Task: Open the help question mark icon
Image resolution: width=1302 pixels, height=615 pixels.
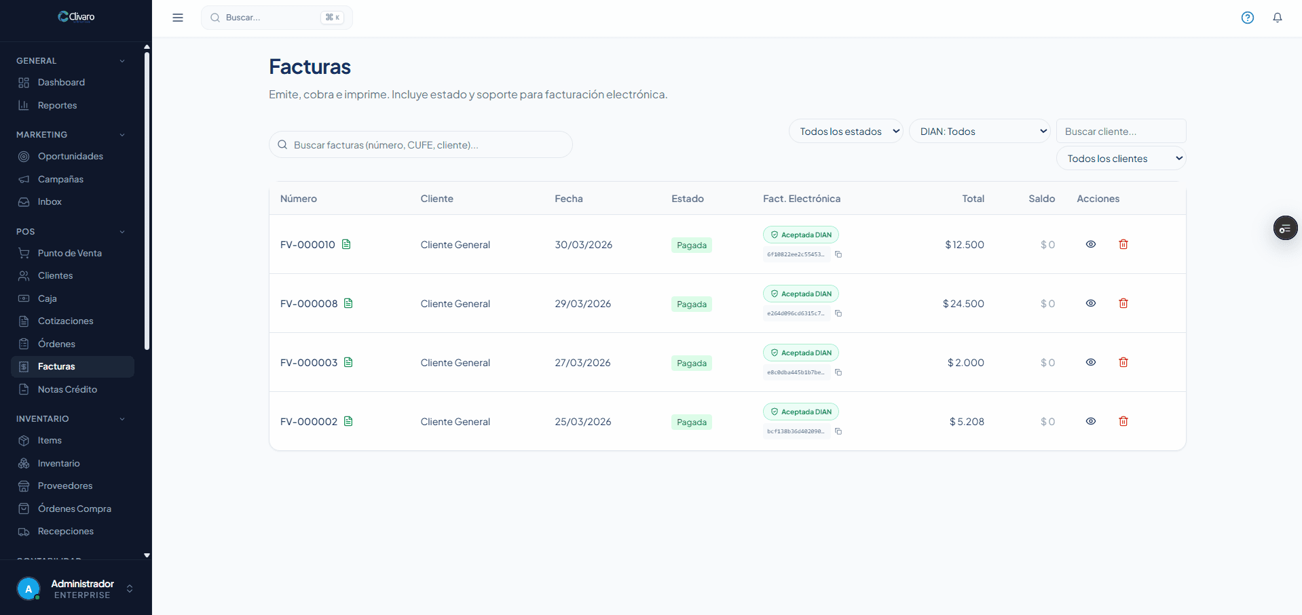Action: 1247,18
